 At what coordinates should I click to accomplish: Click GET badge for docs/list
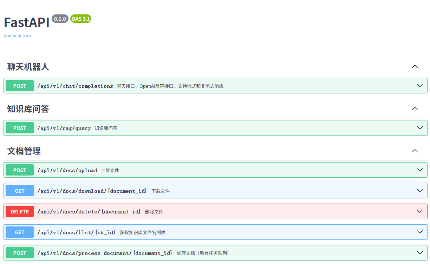tap(20, 232)
